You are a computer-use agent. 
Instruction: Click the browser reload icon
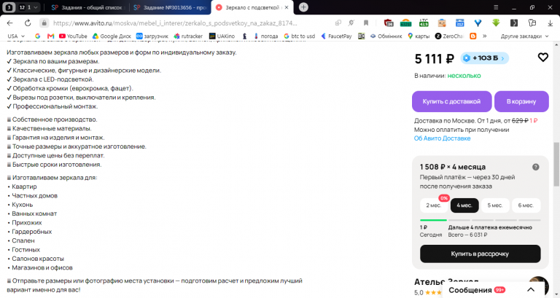point(28,23)
